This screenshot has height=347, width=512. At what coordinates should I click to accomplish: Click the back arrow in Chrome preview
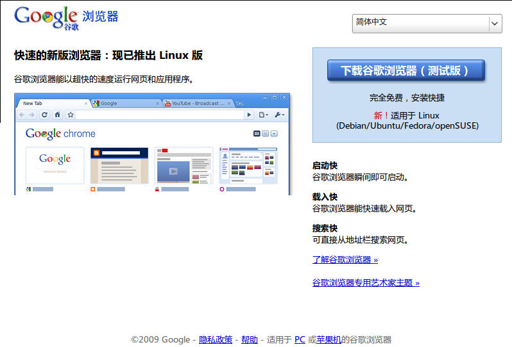click(x=22, y=115)
